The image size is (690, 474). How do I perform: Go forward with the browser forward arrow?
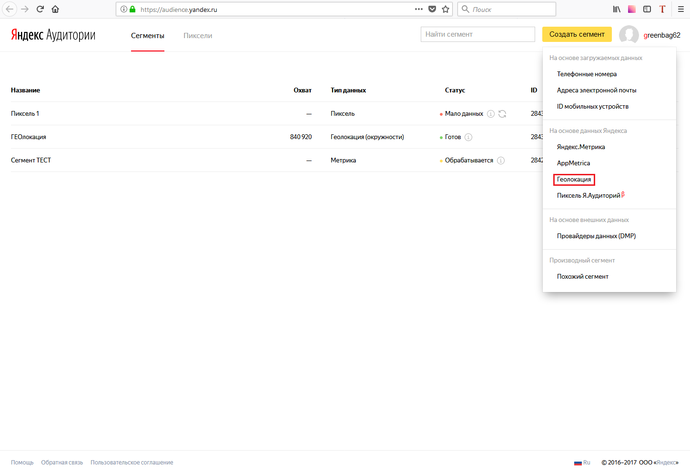coord(25,9)
